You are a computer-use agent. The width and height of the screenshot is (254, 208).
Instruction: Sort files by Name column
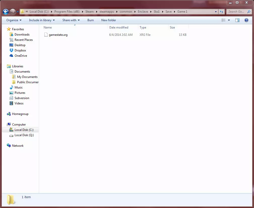point(75,27)
